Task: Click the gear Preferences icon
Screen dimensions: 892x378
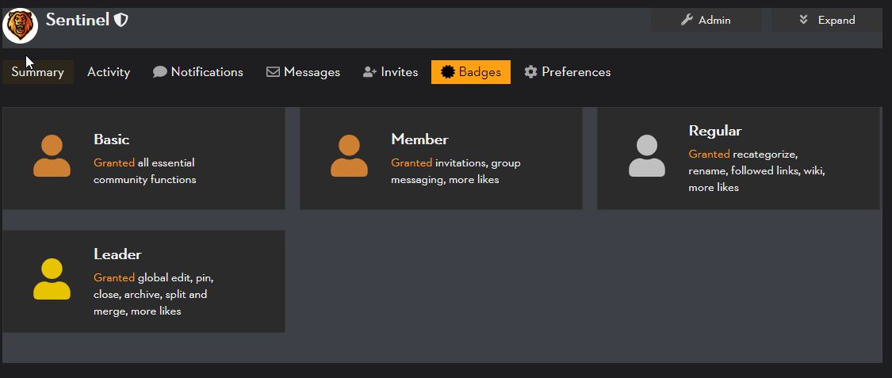Action: pos(530,72)
